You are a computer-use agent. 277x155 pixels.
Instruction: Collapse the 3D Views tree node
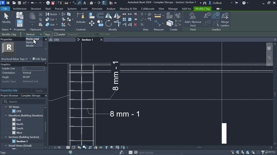(6, 107)
